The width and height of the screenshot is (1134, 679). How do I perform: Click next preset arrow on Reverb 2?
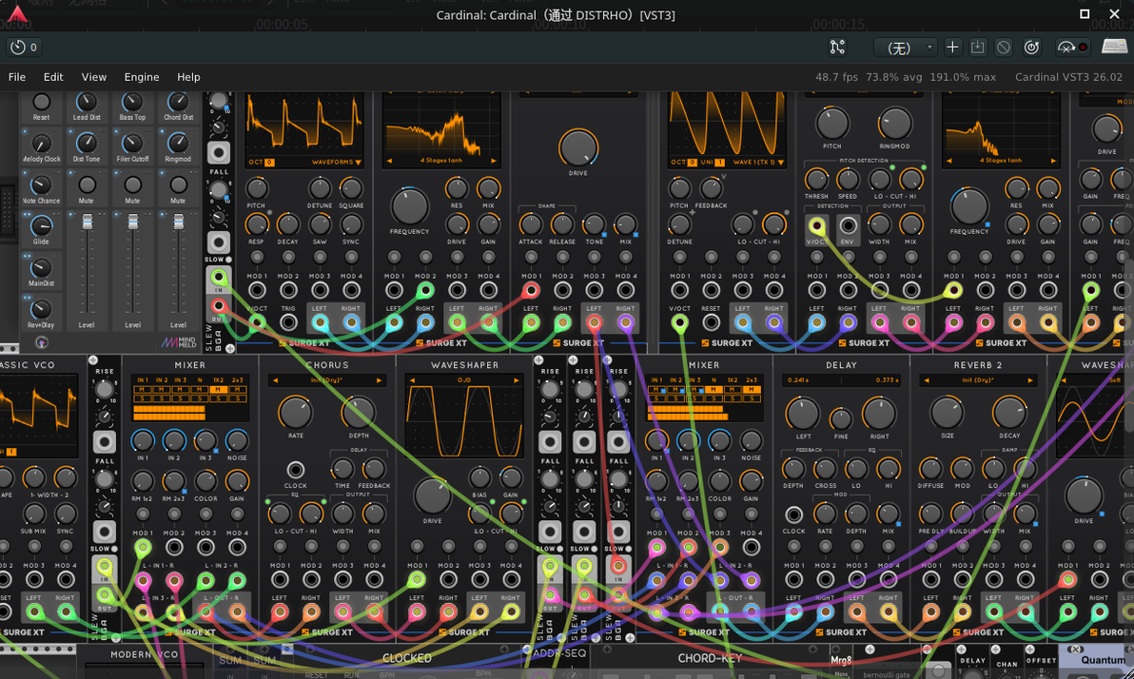click(x=1030, y=379)
